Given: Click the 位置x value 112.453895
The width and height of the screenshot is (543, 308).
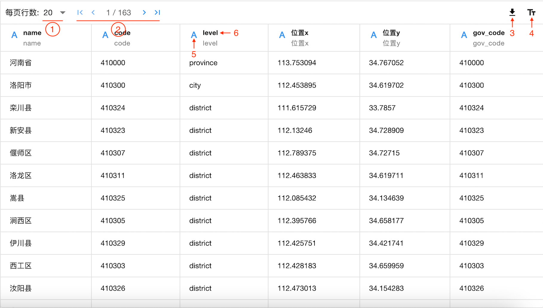Looking at the screenshot, I should pos(297,85).
